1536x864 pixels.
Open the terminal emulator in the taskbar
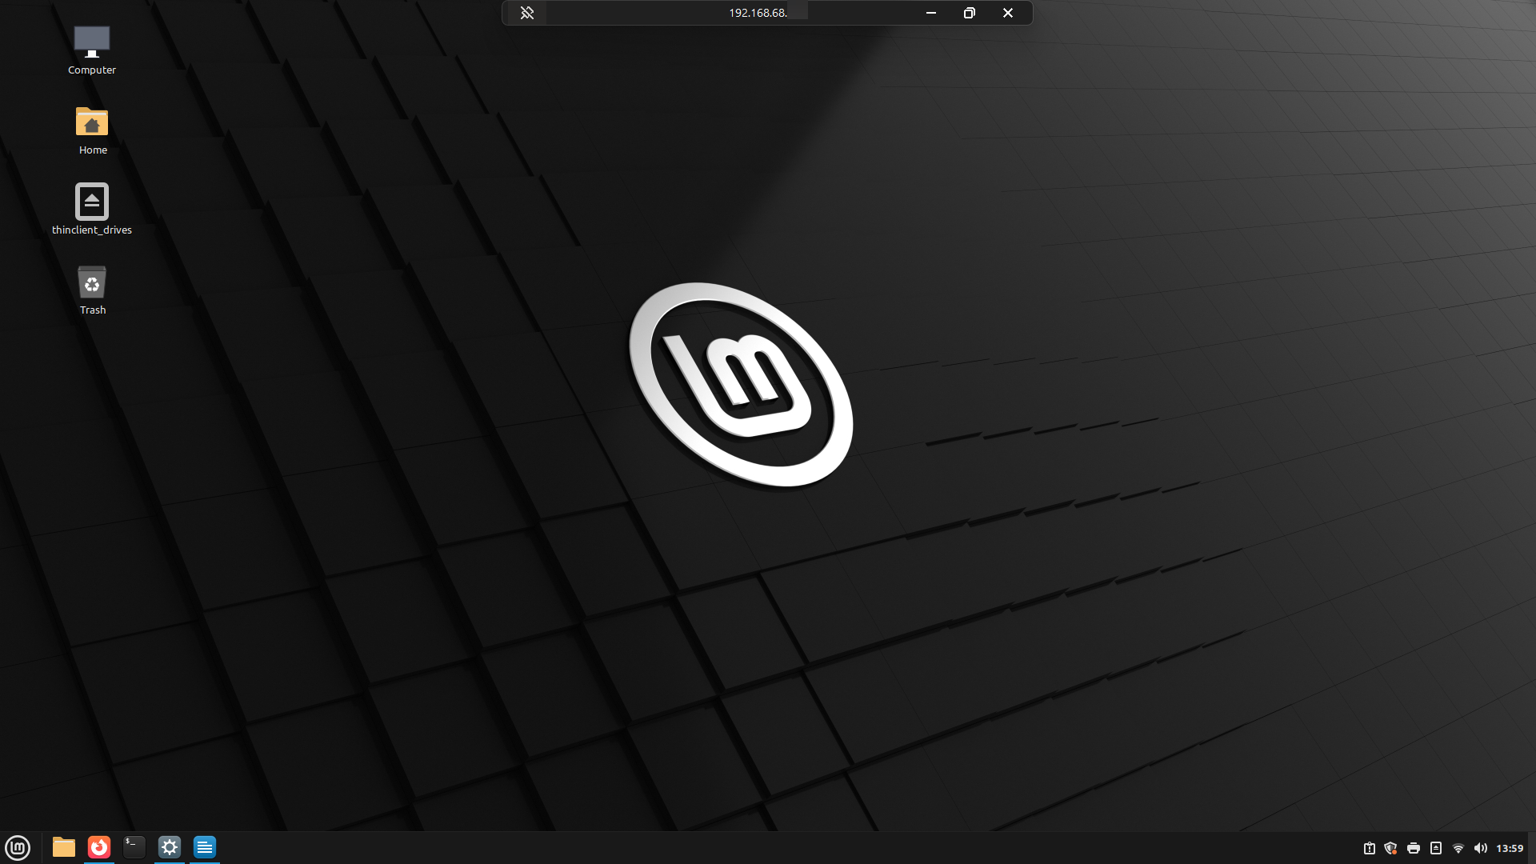tap(134, 847)
